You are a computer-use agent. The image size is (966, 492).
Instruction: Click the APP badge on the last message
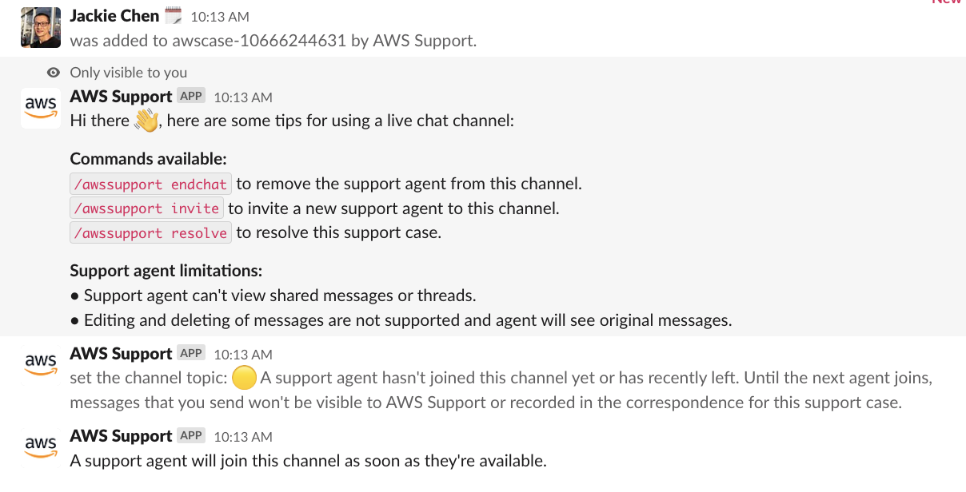click(x=191, y=435)
